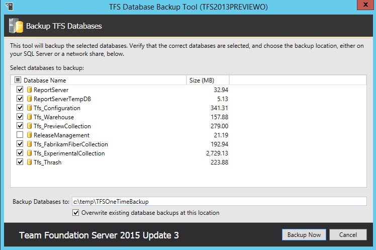
Task: Click the 279.00 size value
Action: [x=219, y=126]
